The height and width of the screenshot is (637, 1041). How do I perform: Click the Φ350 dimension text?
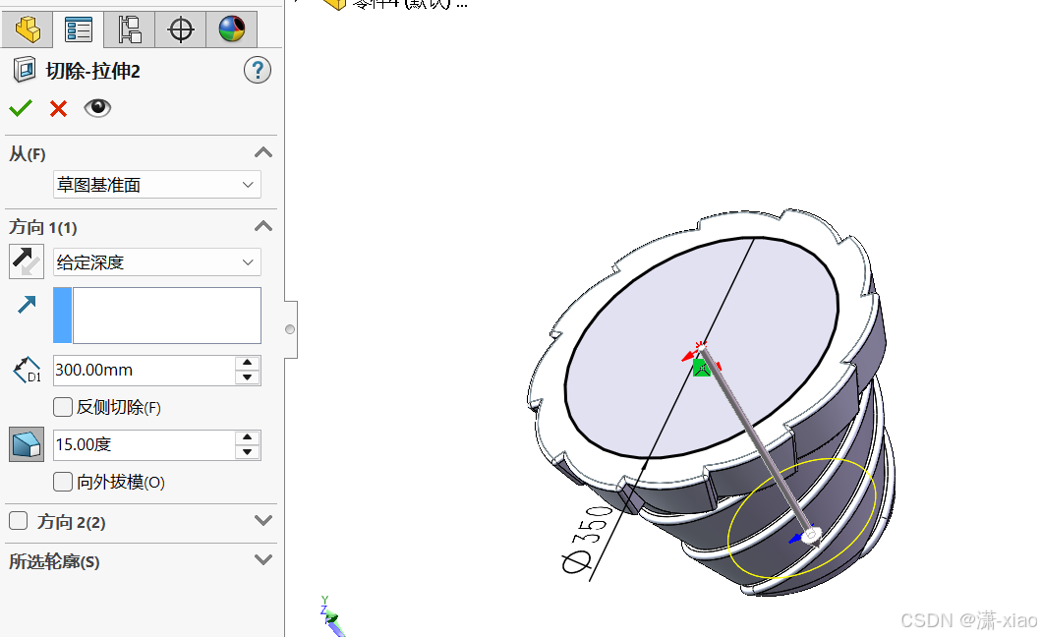click(587, 540)
